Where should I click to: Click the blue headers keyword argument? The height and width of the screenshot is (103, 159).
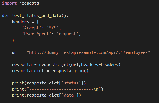point(90,65)
